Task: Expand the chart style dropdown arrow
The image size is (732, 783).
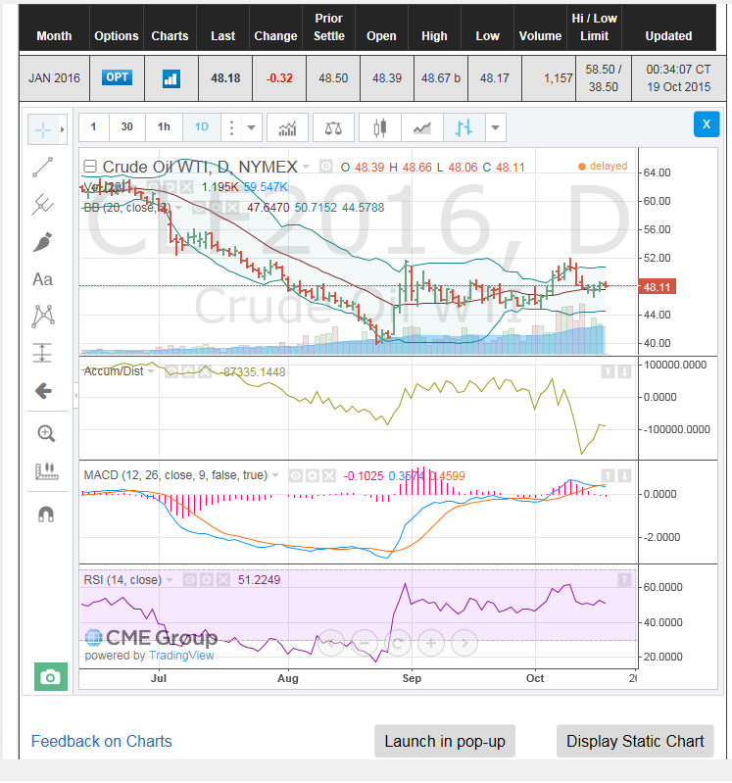Action: click(495, 127)
